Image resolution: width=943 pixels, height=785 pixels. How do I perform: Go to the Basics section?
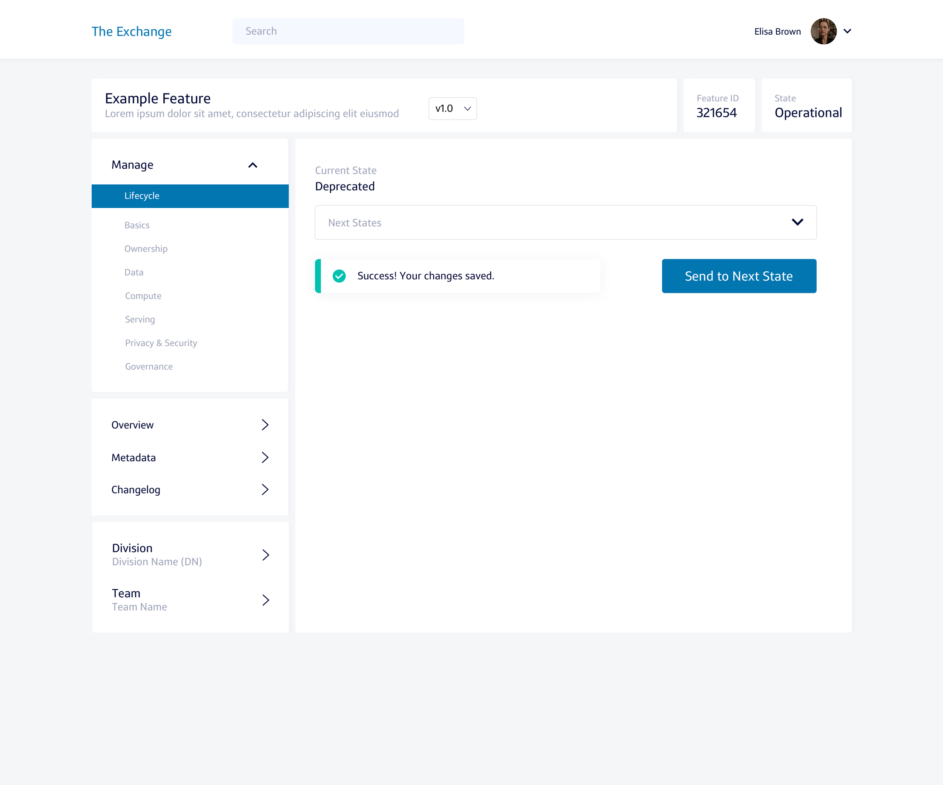click(137, 225)
